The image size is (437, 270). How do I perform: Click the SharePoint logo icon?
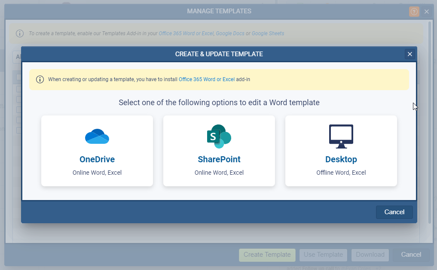(x=219, y=136)
